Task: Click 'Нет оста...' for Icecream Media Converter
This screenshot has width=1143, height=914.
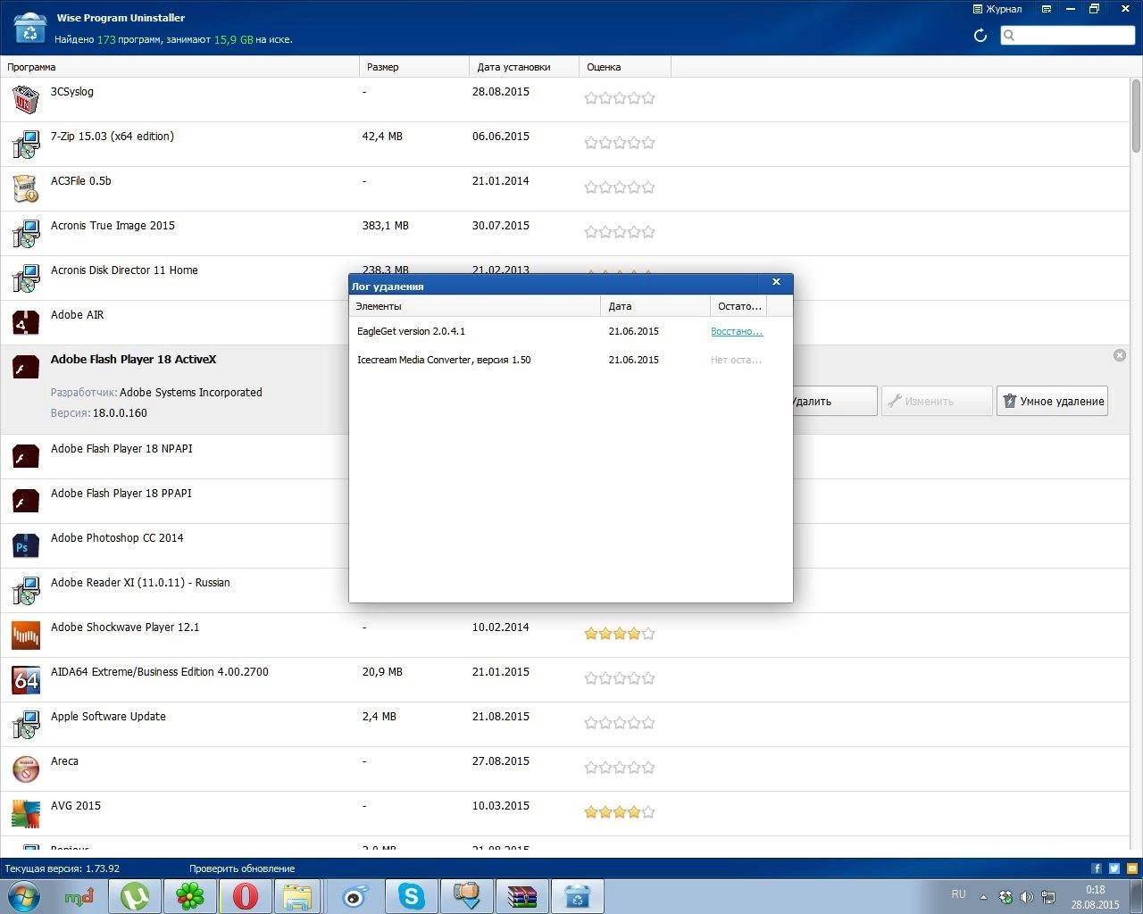Action: (736, 360)
